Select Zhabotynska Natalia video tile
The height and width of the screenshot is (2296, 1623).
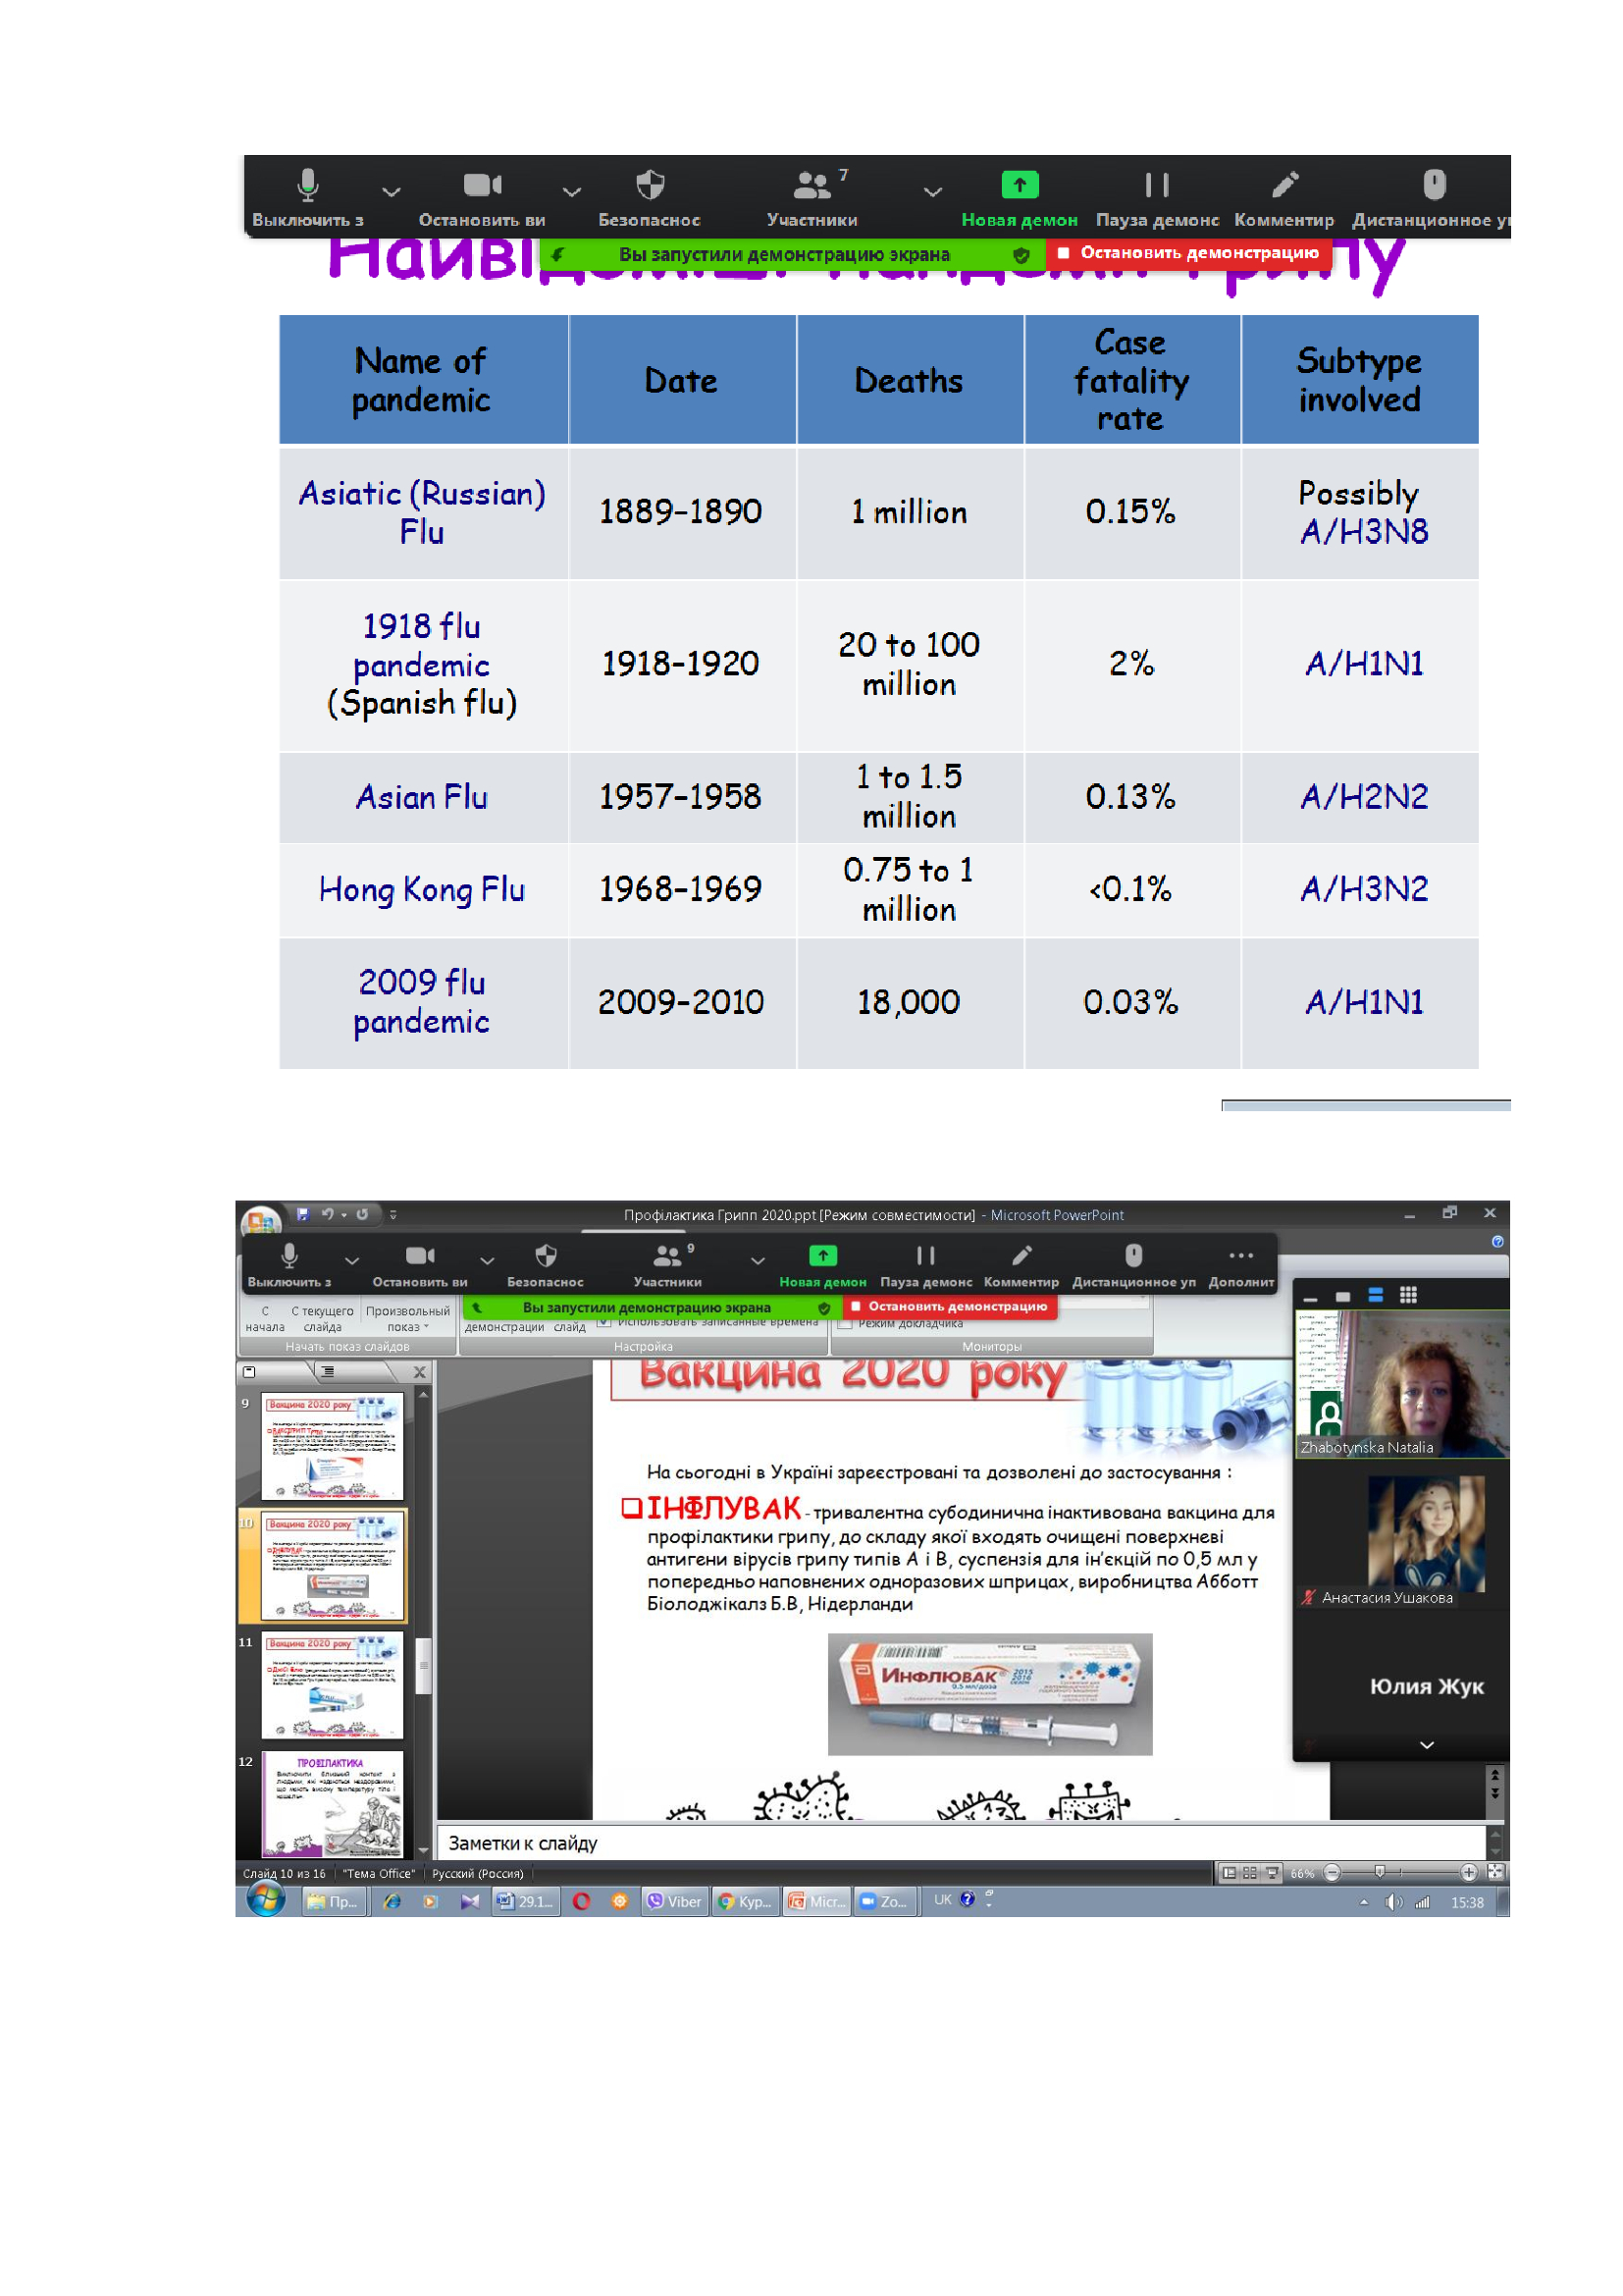1402,1385
